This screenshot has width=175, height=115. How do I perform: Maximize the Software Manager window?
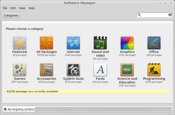pos(166,3)
